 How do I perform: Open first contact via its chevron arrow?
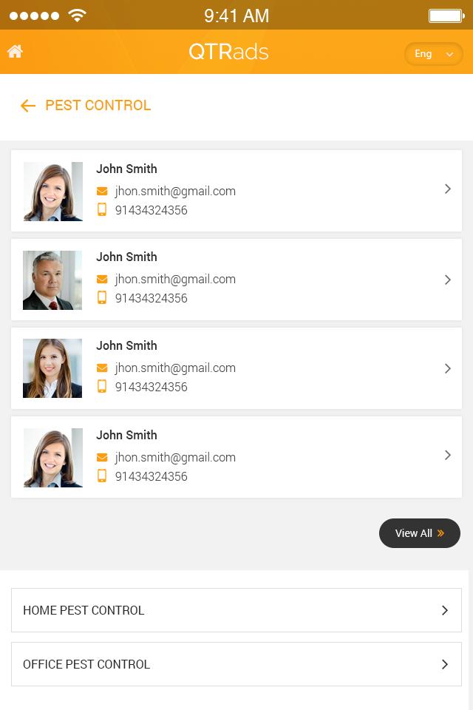point(448,189)
